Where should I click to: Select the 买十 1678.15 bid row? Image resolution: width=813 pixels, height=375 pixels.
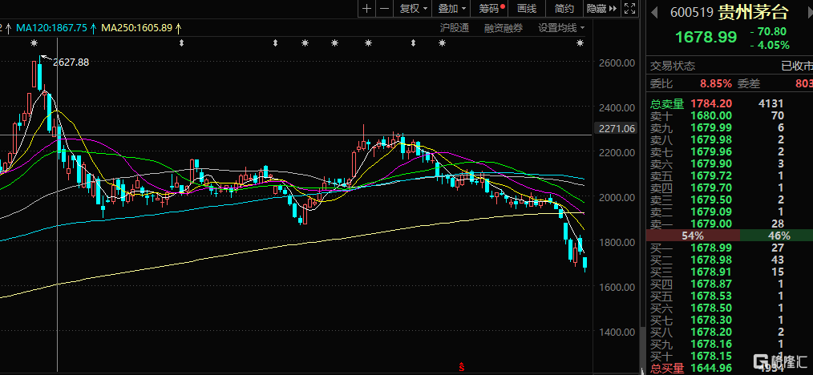pyautogui.click(x=729, y=356)
